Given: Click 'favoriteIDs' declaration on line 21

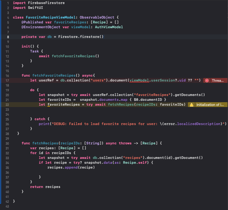Looking at the screenshot, I should (59, 99).
